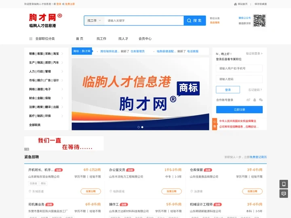The height and width of the screenshot is (218, 291).
Task: Go to 会员中心 nav tab
Action: [145, 39]
